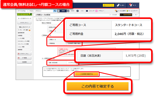Select the アダルト category tab
This screenshot has height=99, width=155.
pos(101,11)
